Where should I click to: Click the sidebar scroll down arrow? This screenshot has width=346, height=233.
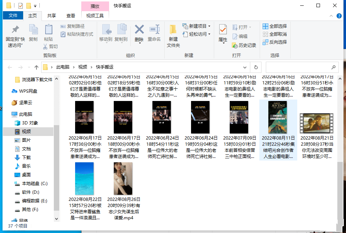(56, 219)
